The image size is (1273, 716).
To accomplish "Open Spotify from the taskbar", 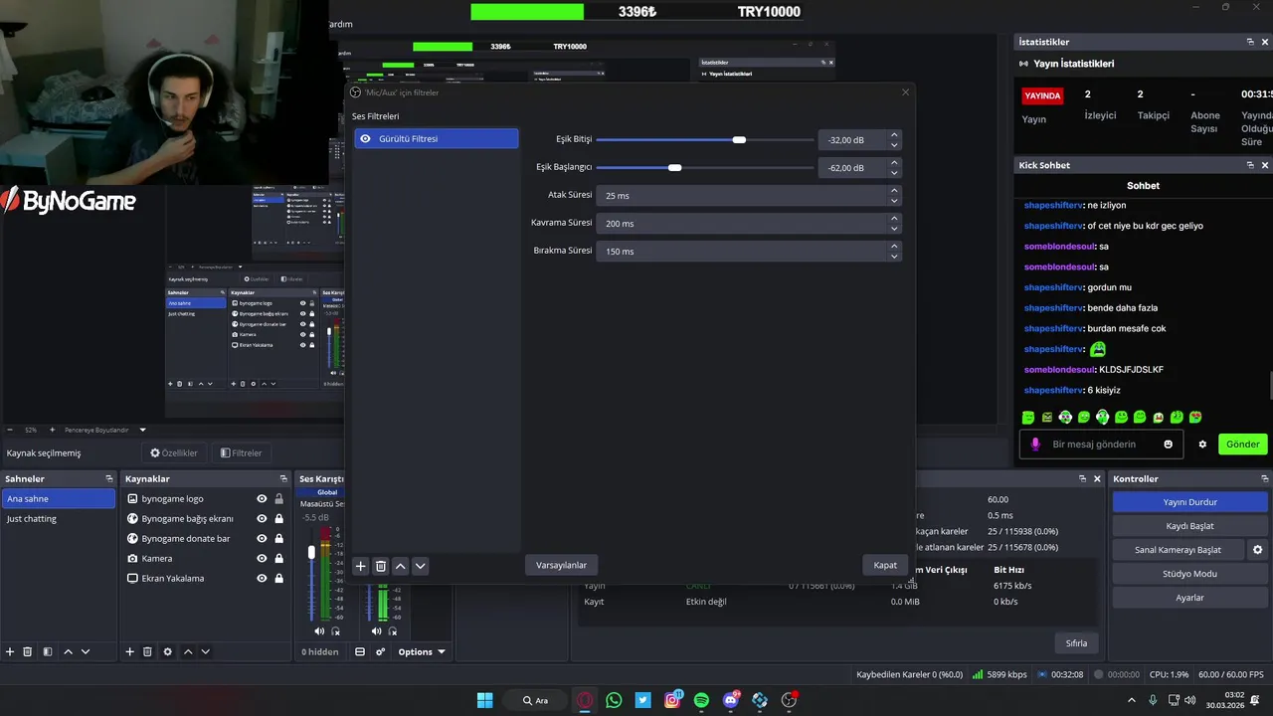I will pos(701,700).
